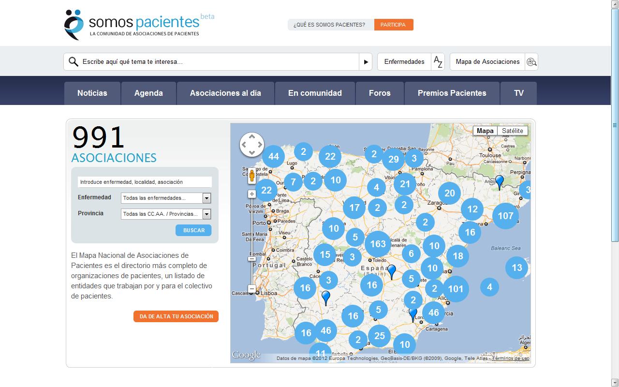Screen dimensions: 619x387
Task: Open the Agenda tab
Action: [148, 93]
